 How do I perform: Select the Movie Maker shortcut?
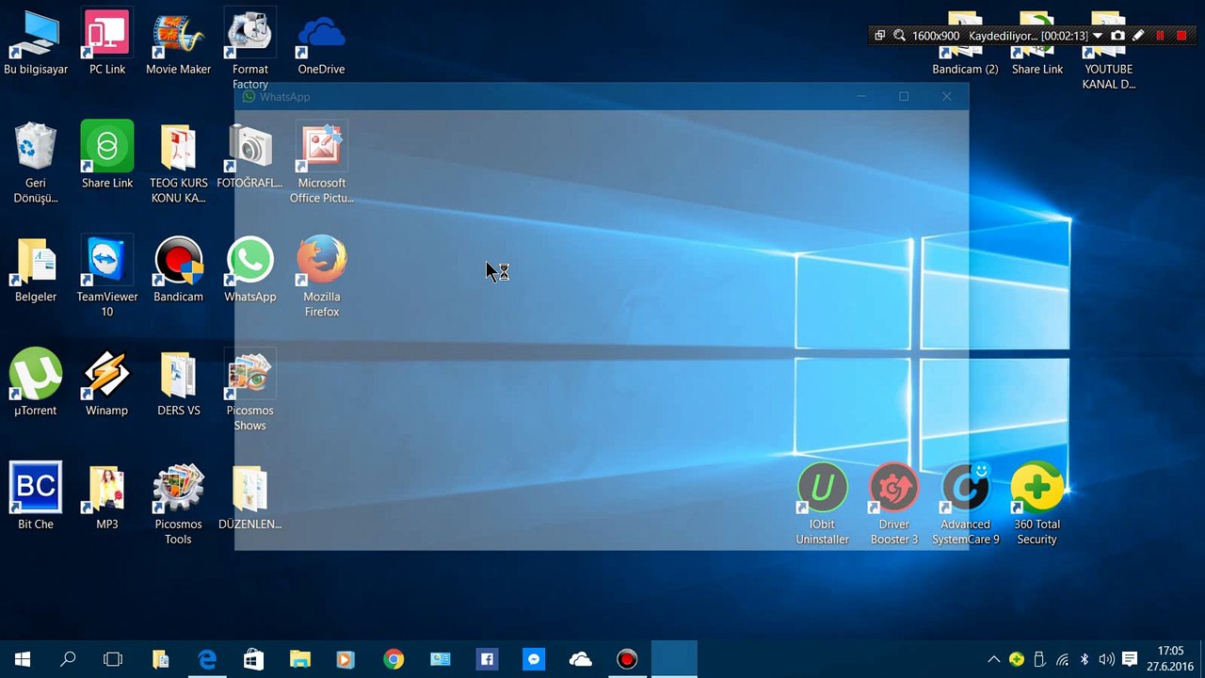pyautogui.click(x=178, y=43)
